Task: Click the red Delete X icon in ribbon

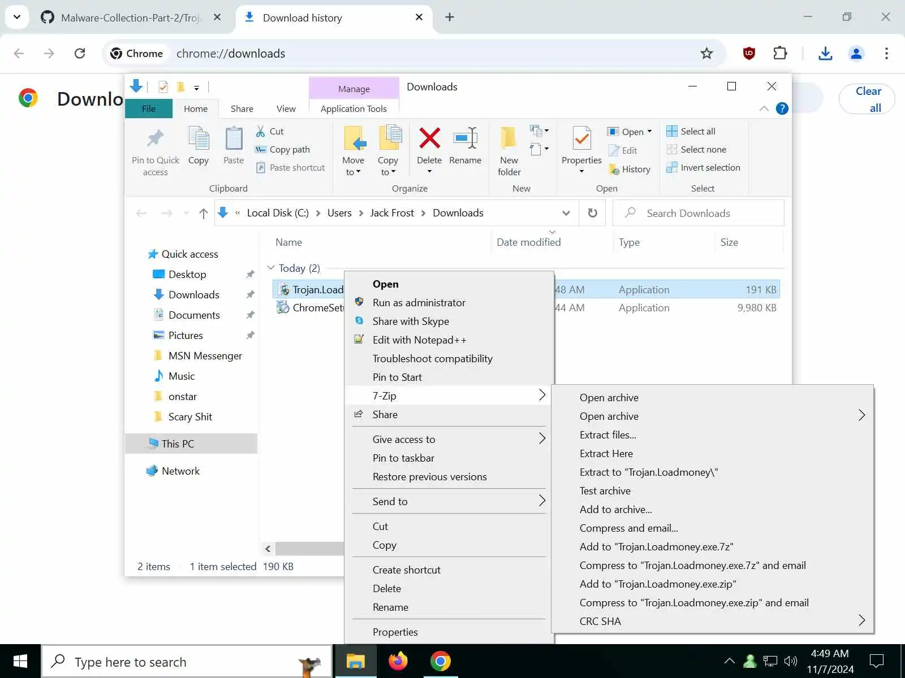Action: [429, 138]
